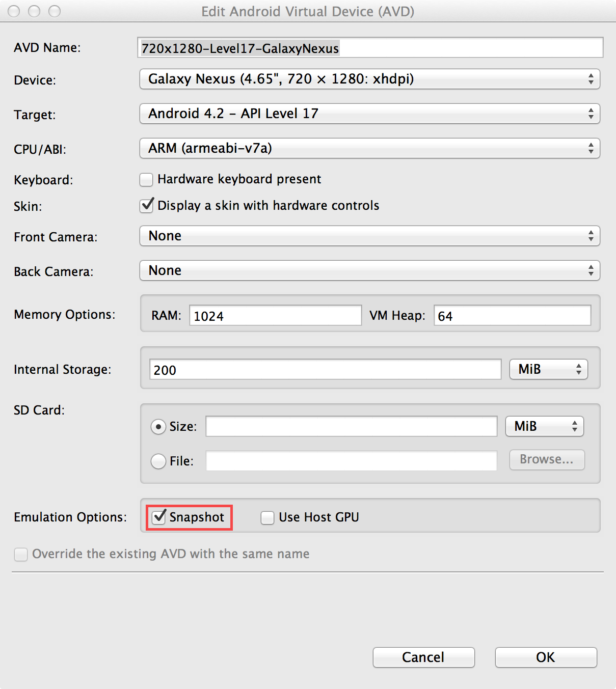Click the SD Card File path field

click(x=352, y=461)
